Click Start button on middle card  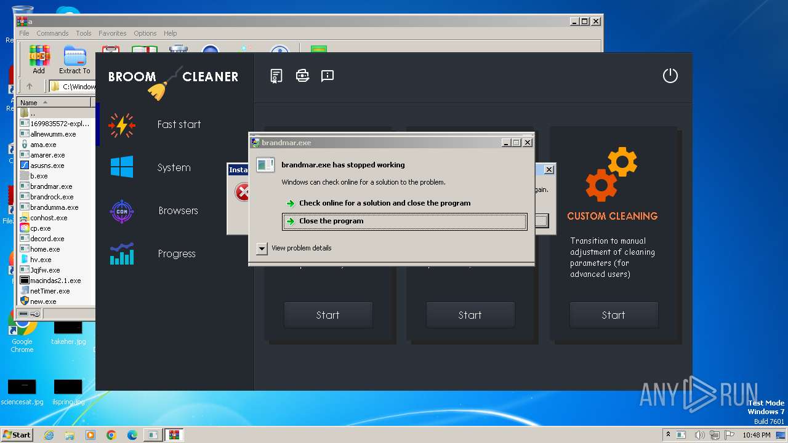(470, 315)
